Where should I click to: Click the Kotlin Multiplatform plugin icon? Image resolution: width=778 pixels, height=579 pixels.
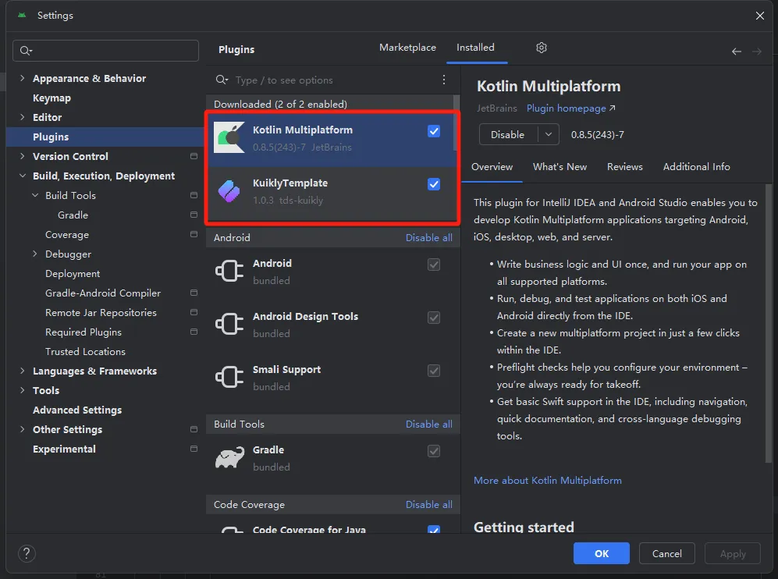tap(229, 137)
